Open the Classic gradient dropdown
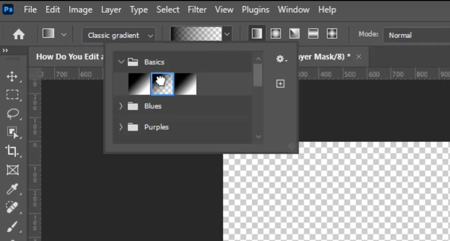The image size is (450, 241). click(119, 35)
